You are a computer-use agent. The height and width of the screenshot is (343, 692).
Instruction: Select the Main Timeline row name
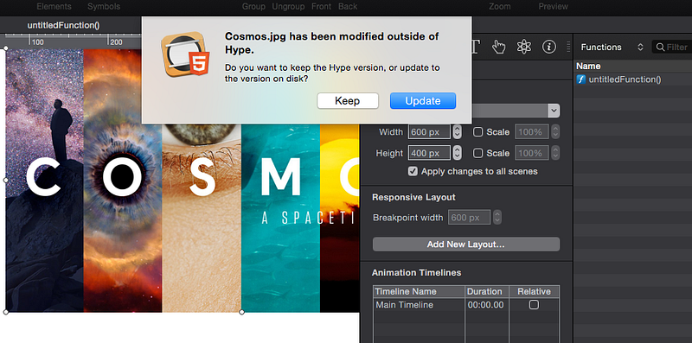[x=404, y=305]
